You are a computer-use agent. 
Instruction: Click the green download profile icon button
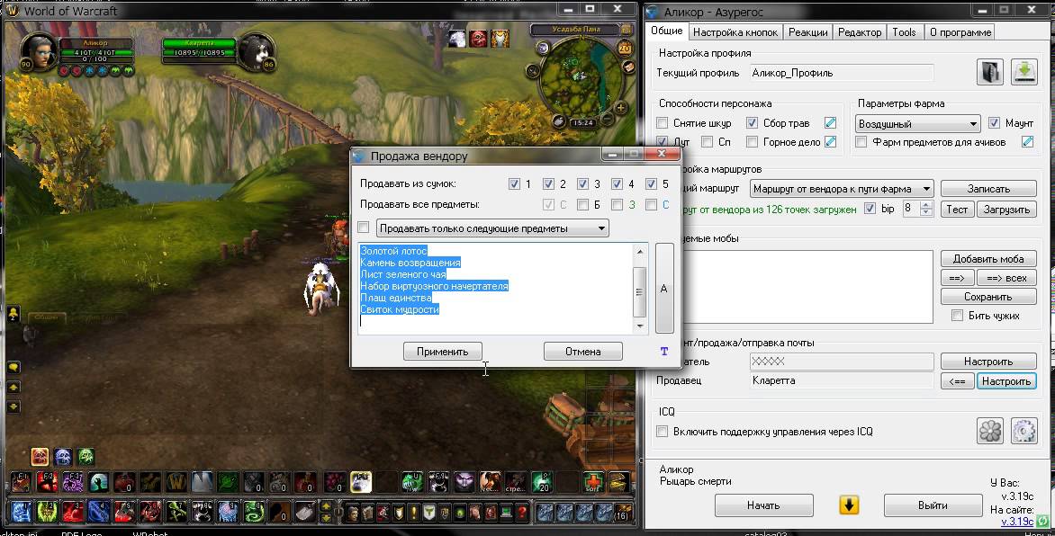pos(1023,72)
